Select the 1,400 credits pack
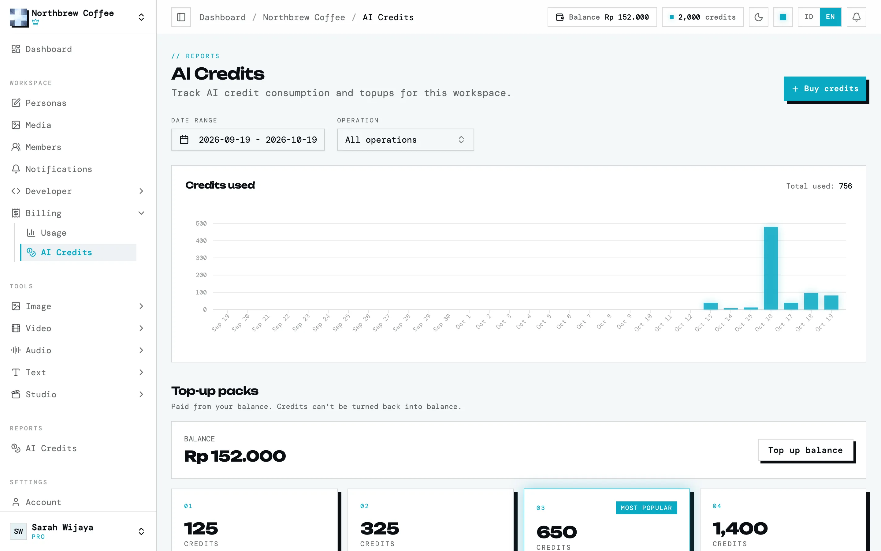Screen dimensions: 881x551 pyautogui.click(x=783, y=520)
